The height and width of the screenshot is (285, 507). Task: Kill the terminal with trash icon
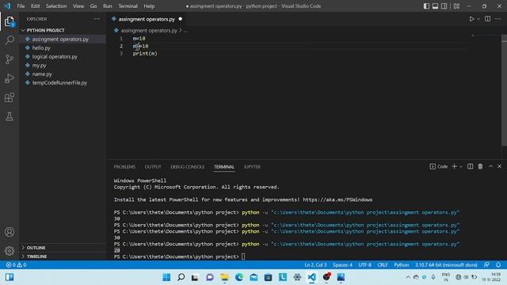[480, 166]
